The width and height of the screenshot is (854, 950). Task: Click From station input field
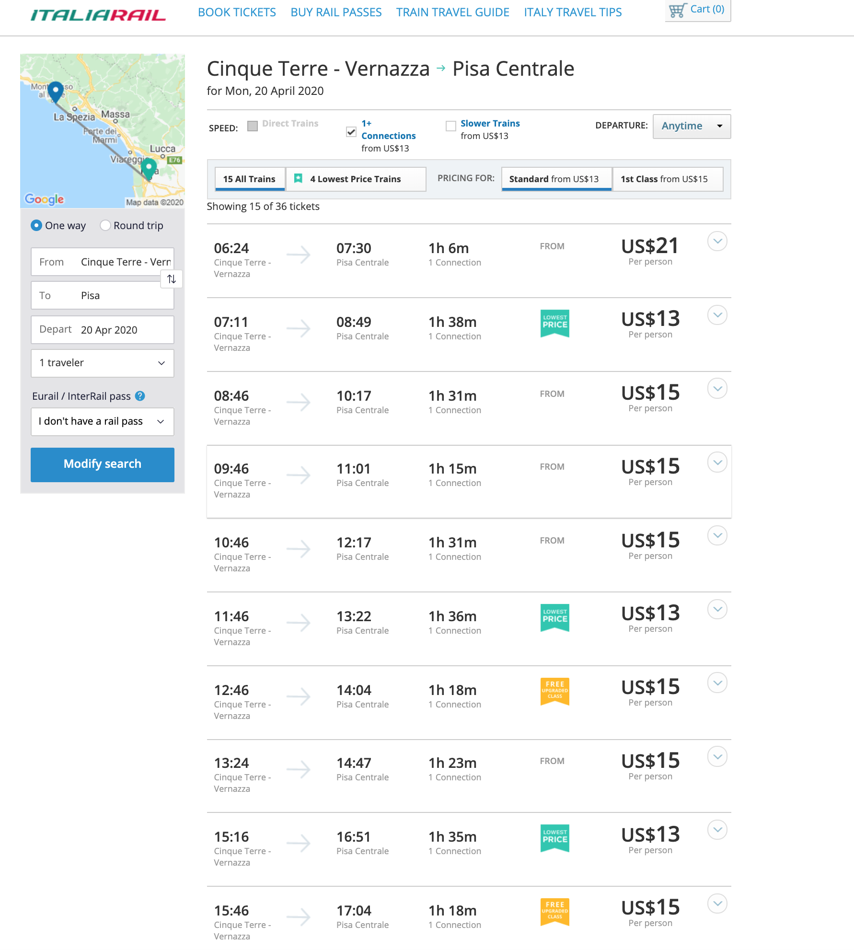coord(103,262)
